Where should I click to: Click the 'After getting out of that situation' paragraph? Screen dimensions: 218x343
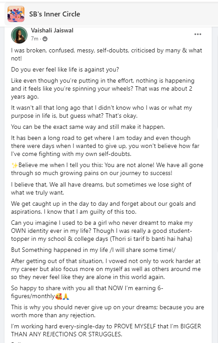106,269
